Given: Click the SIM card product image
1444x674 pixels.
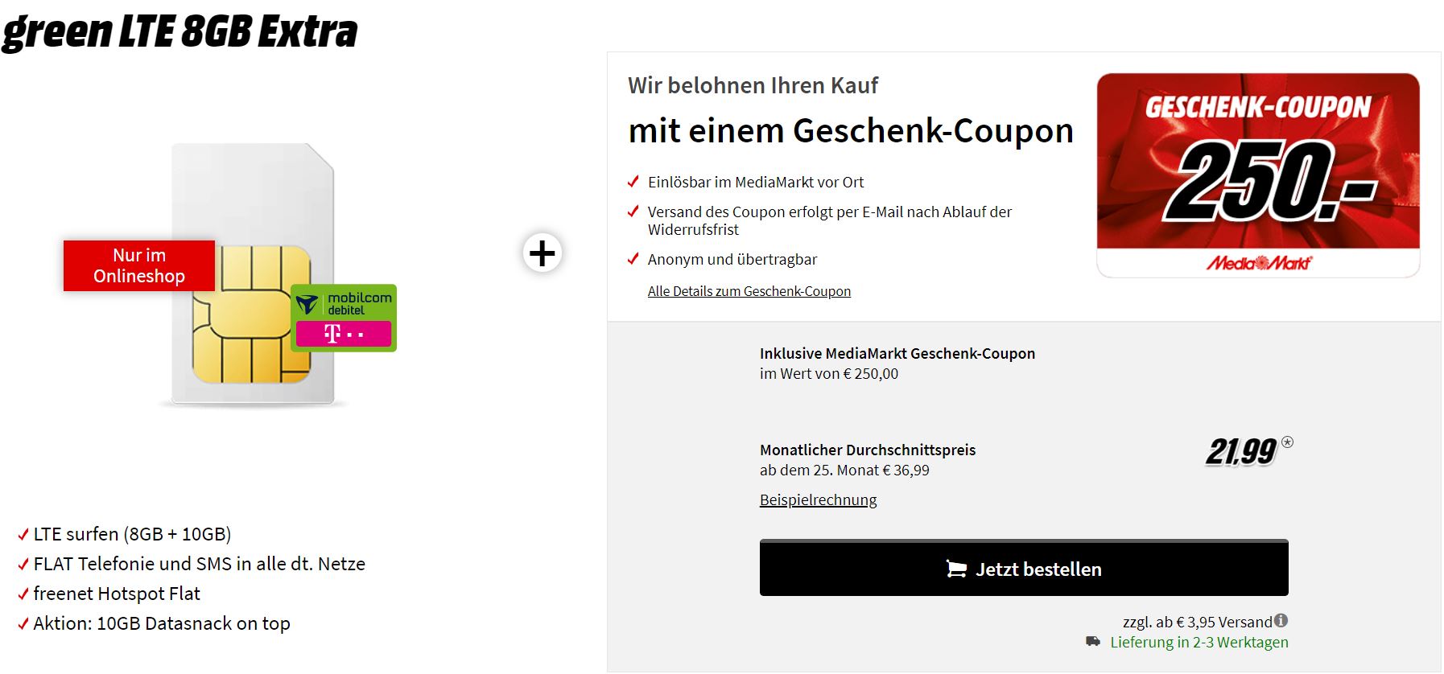Looking at the screenshot, I should coord(253,275).
